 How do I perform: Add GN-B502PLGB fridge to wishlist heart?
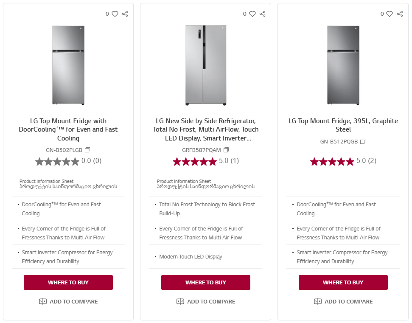coord(115,14)
